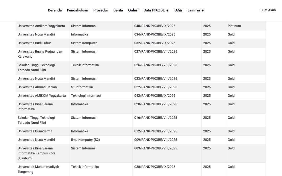The image size is (282, 176).
Task: Click the Ilmu Komputer (S2) cell
Action: click(x=85, y=140)
